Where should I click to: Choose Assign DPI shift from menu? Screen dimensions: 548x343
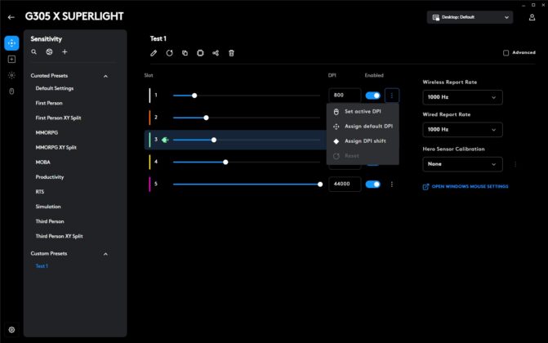[x=363, y=141]
